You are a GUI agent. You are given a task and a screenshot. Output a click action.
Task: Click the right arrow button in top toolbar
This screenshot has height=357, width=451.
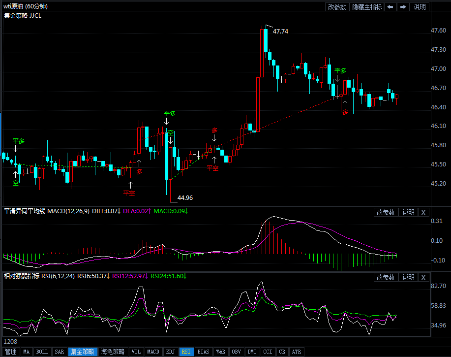403,7
